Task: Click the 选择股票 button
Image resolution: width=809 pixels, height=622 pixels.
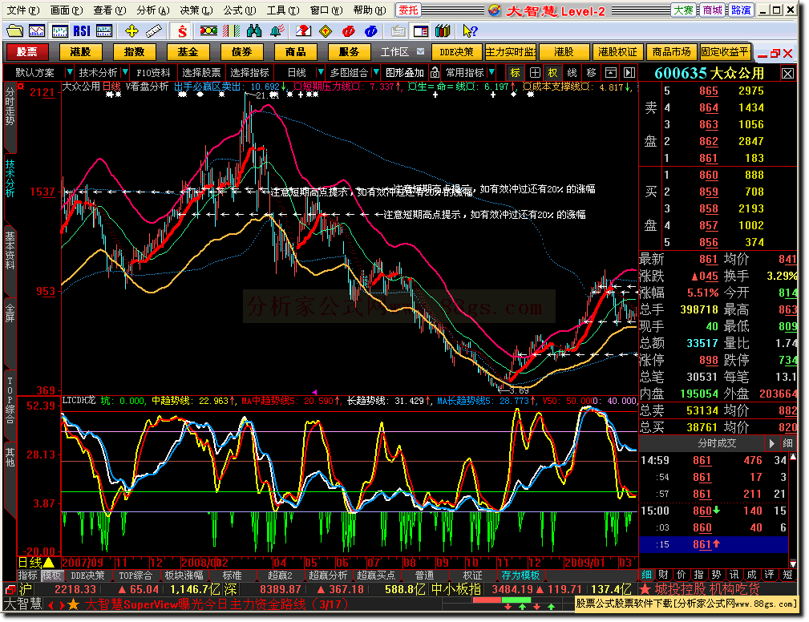Action: pyautogui.click(x=201, y=73)
